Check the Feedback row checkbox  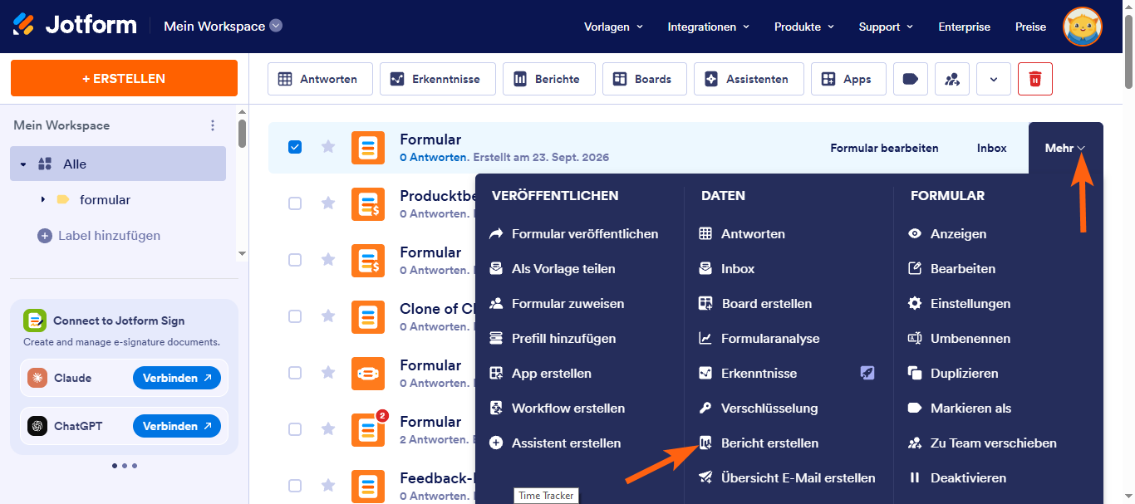click(x=295, y=486)
